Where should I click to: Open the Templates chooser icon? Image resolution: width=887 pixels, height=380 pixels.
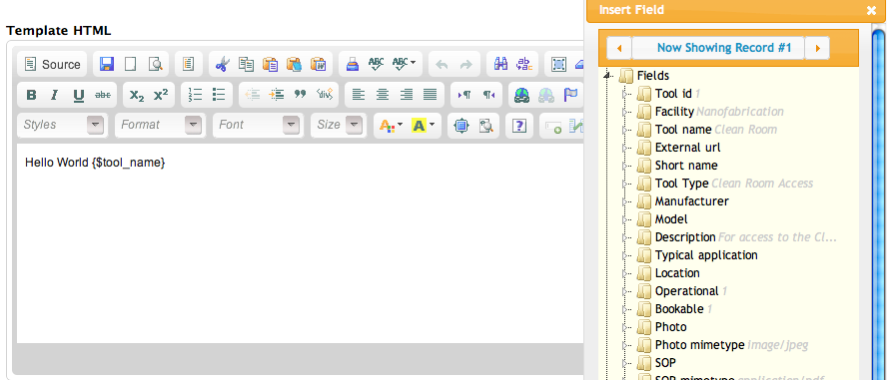click(x=188, y=65)
